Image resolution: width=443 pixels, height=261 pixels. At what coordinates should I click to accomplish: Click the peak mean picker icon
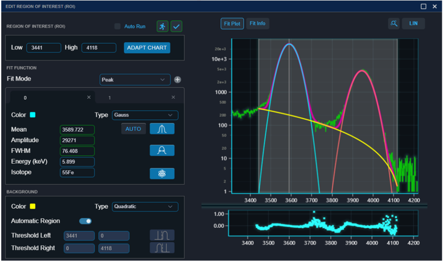click(x=162, y=129)
